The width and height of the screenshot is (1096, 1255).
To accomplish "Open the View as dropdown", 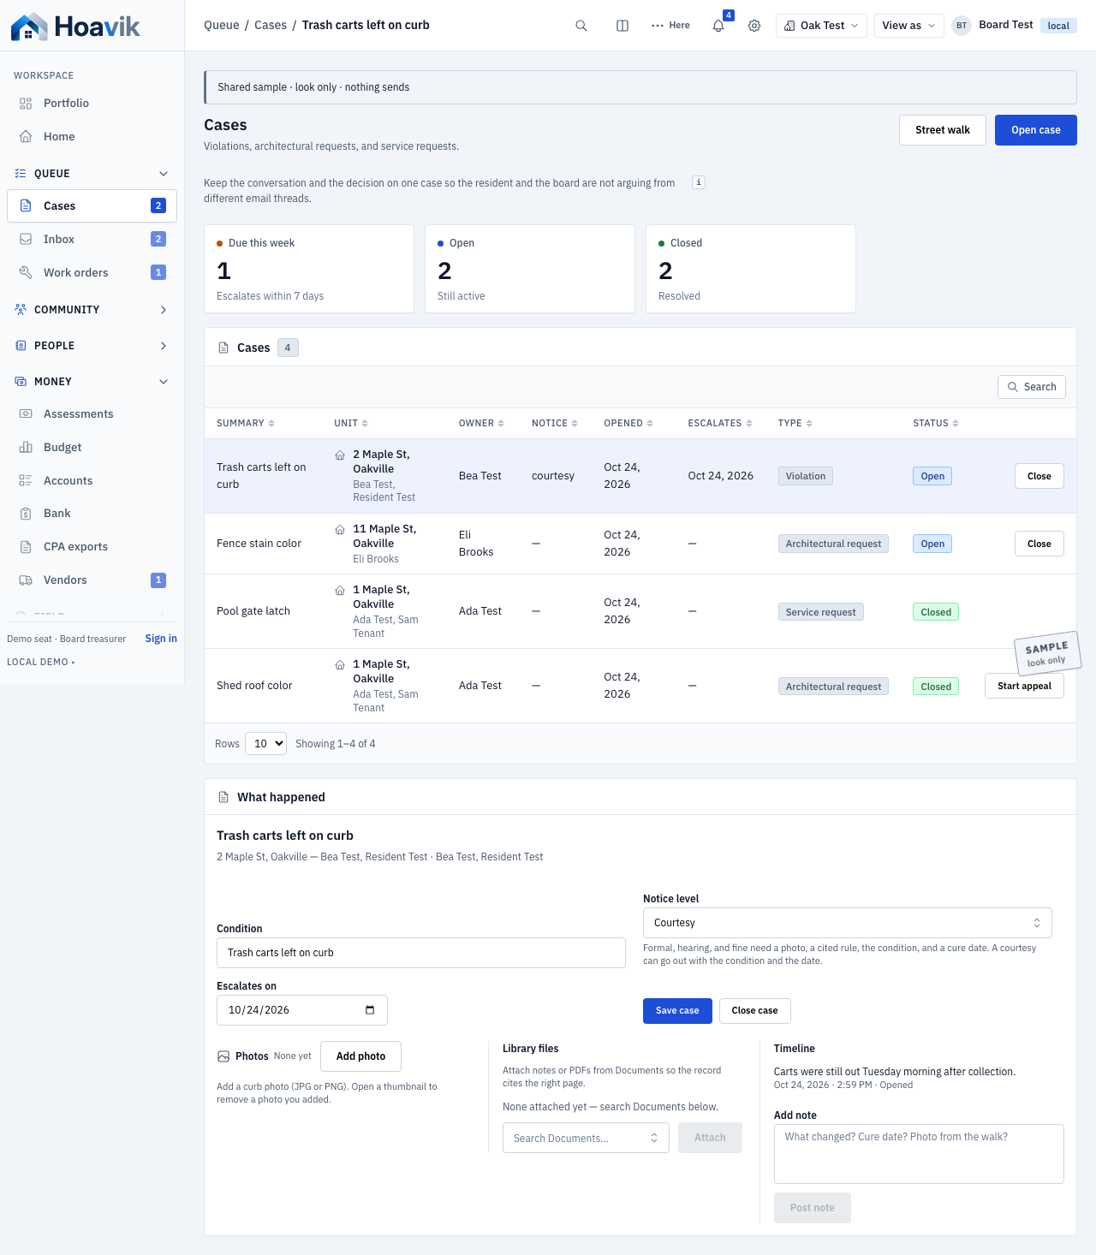I will pos(909,26).
